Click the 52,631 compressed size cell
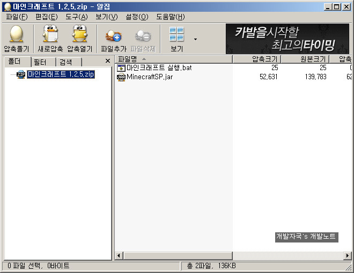 click(268, 77)
